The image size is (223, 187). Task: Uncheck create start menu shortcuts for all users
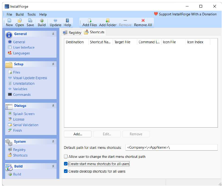(66, 164)
